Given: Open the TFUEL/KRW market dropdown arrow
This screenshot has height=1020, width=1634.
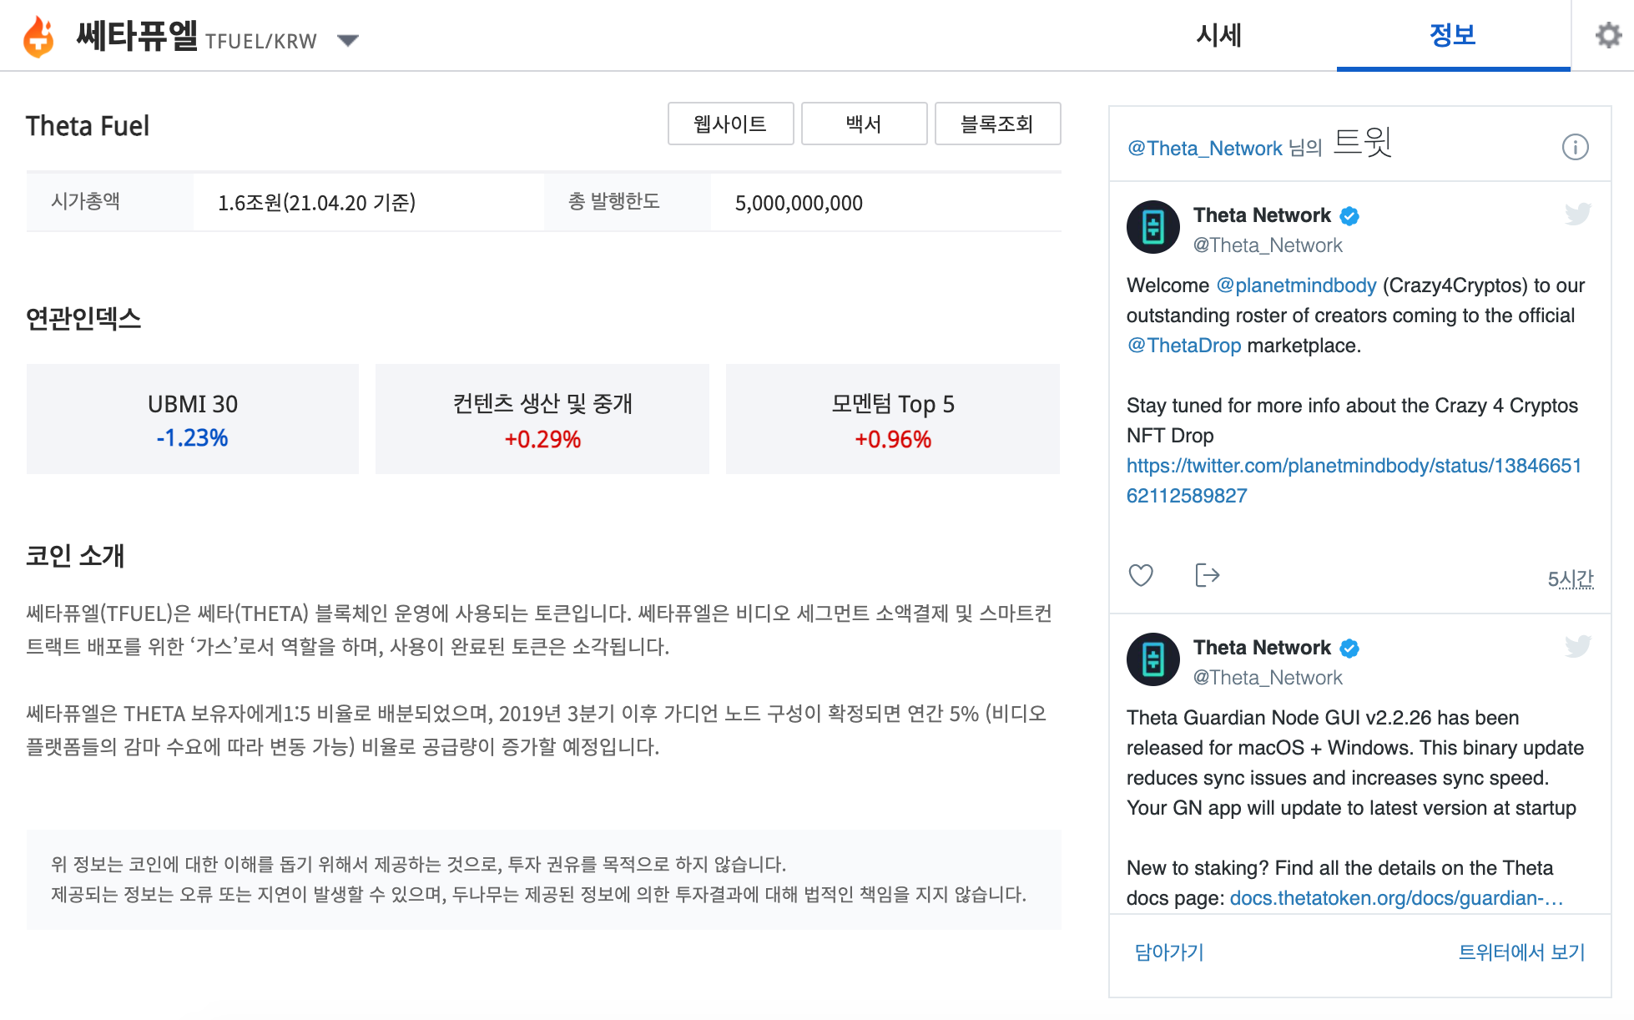Looking at the screenshot, I should click(x=348, y=40).
